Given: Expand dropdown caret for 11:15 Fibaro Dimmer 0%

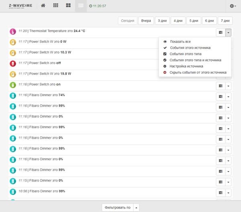Looking at the screenshot, I should [x=228, y=182].
